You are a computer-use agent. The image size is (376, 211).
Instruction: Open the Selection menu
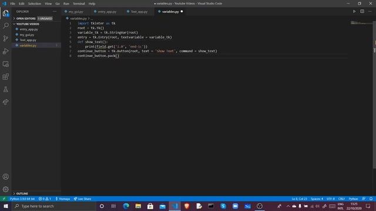click(35, 4)
